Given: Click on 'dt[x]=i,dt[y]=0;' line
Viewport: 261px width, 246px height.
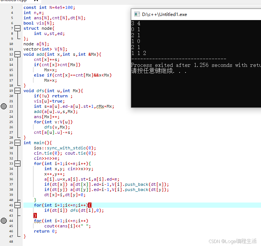Looking at the screenshot, I should pos(65,195).
